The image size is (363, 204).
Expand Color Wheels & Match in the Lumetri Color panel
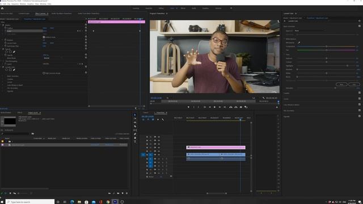pos(292,105)
